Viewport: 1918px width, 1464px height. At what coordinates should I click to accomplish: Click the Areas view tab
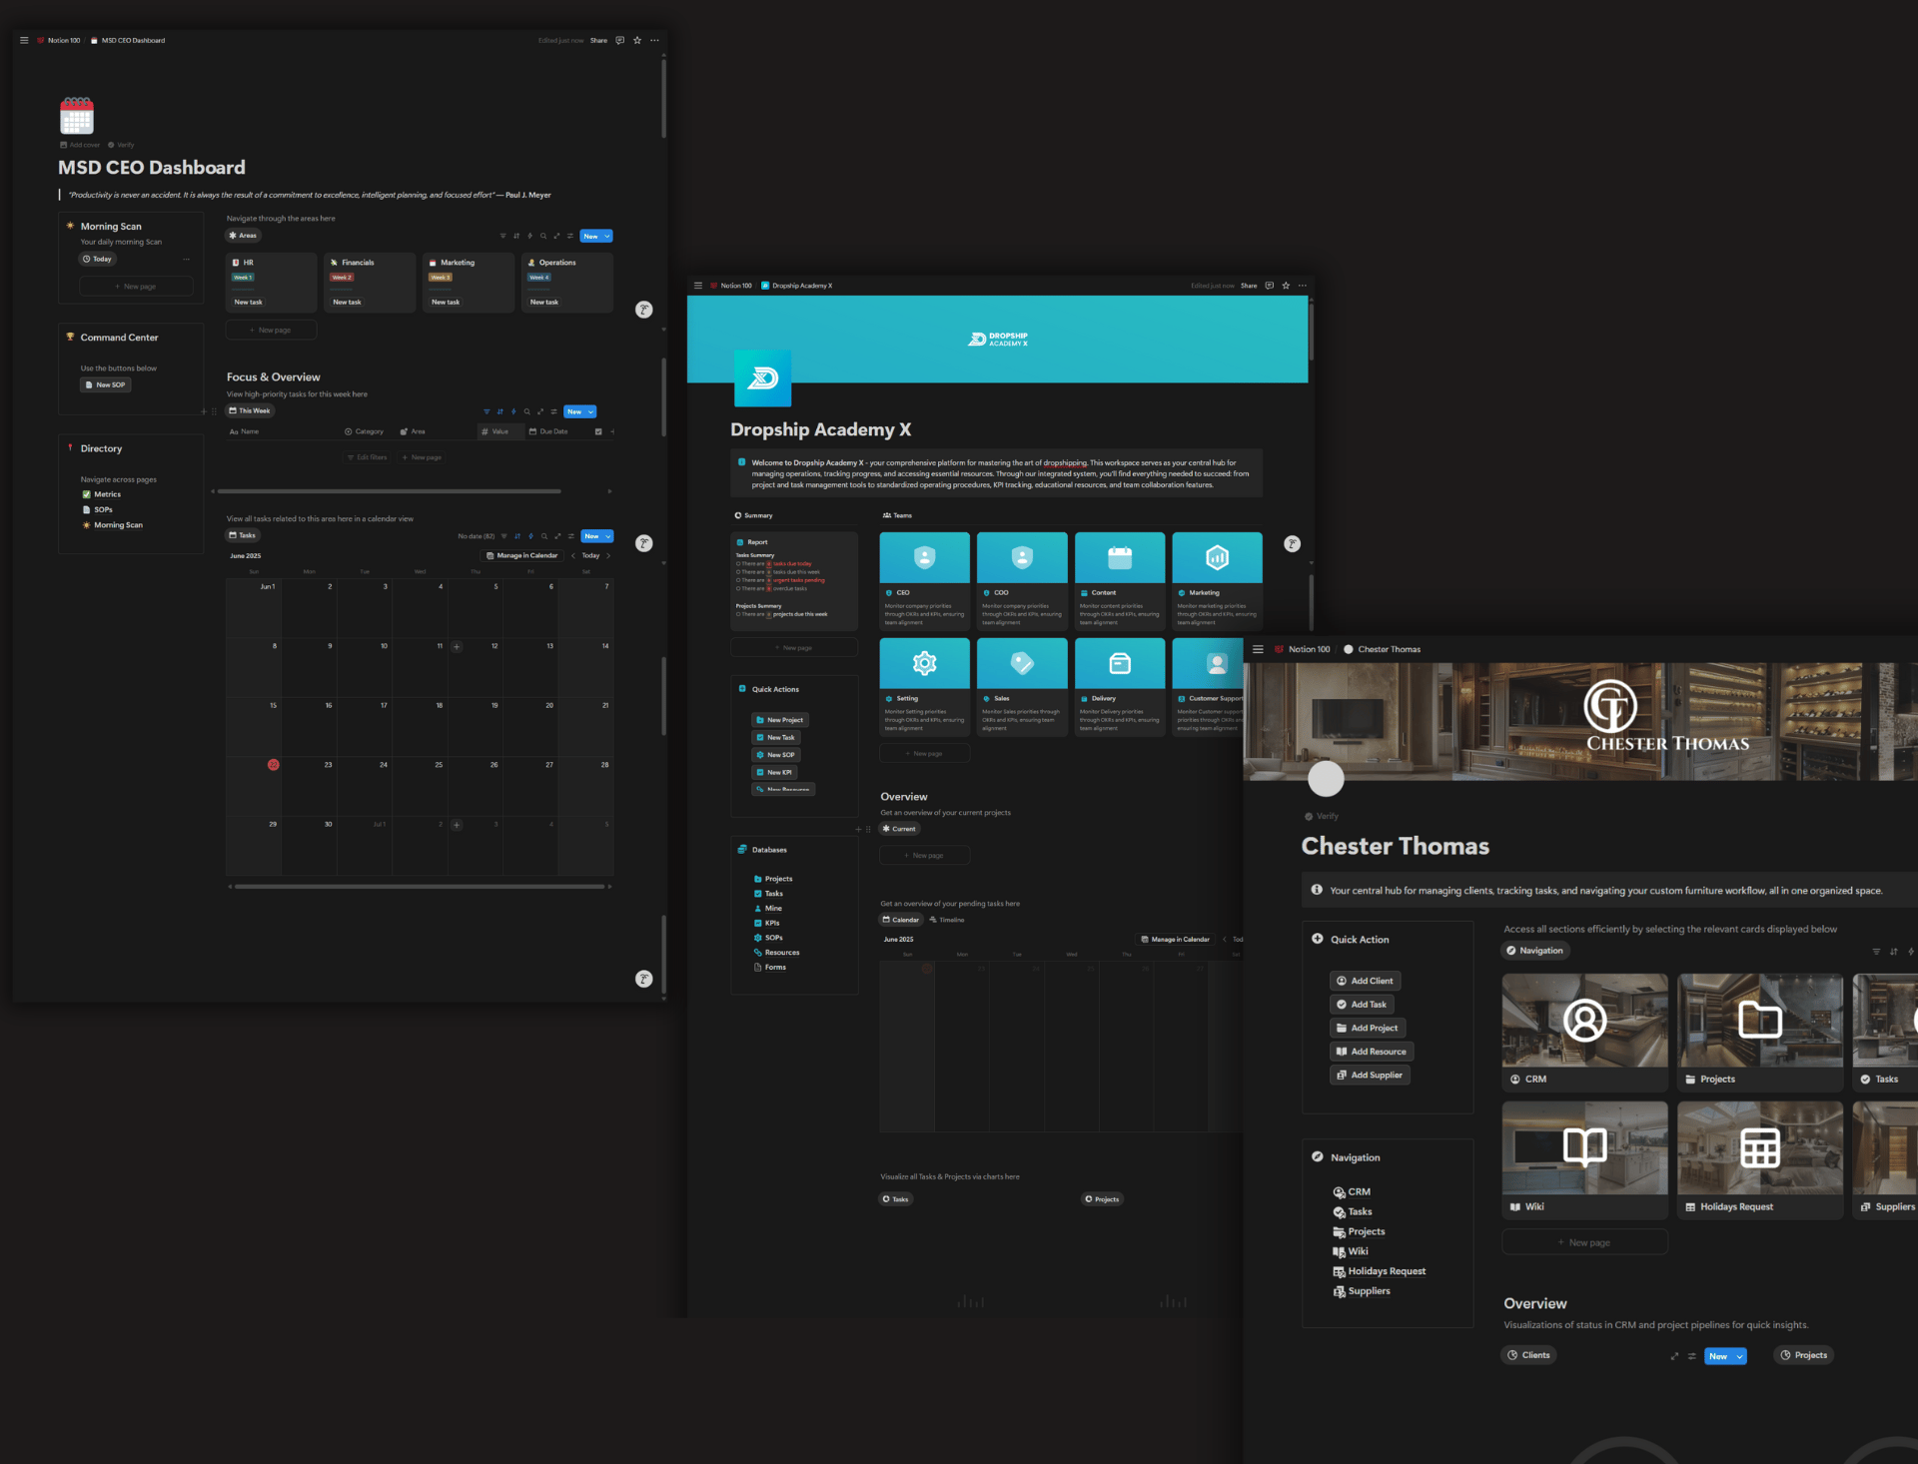point(243,236)
